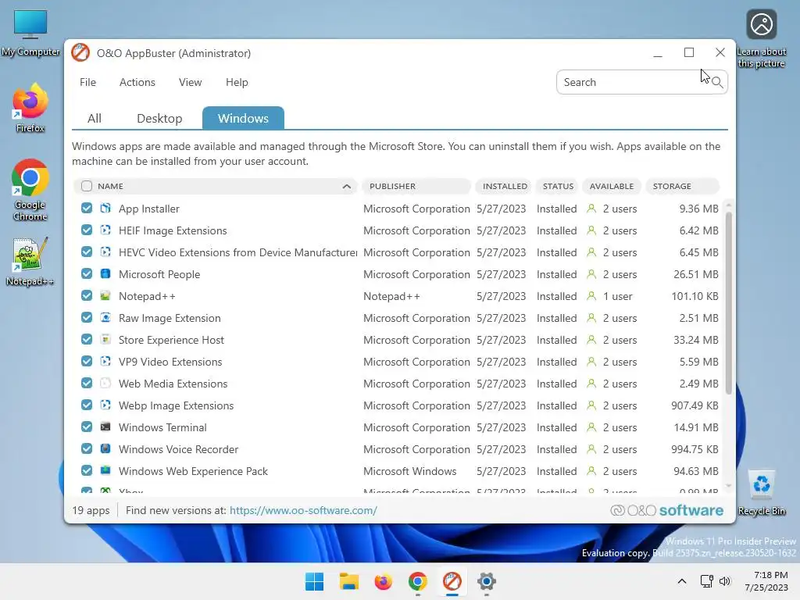
Task: Sort by the AVAILABLE column header
Action: pos(611,186)
